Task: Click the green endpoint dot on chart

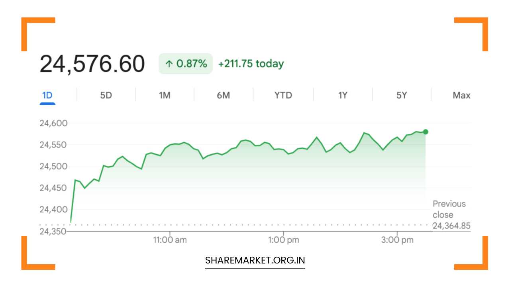Action: pyautogui.click(x=426, y=132)
